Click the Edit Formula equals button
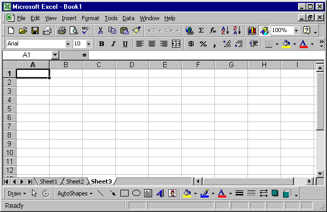327x212 pixels. tap(84, 55)
